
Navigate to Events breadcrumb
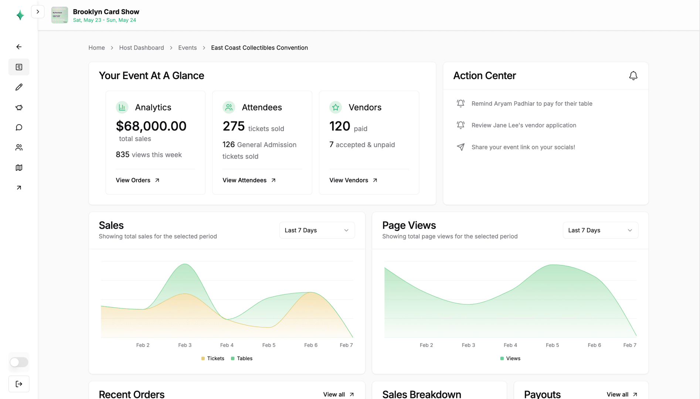point(187,48)
